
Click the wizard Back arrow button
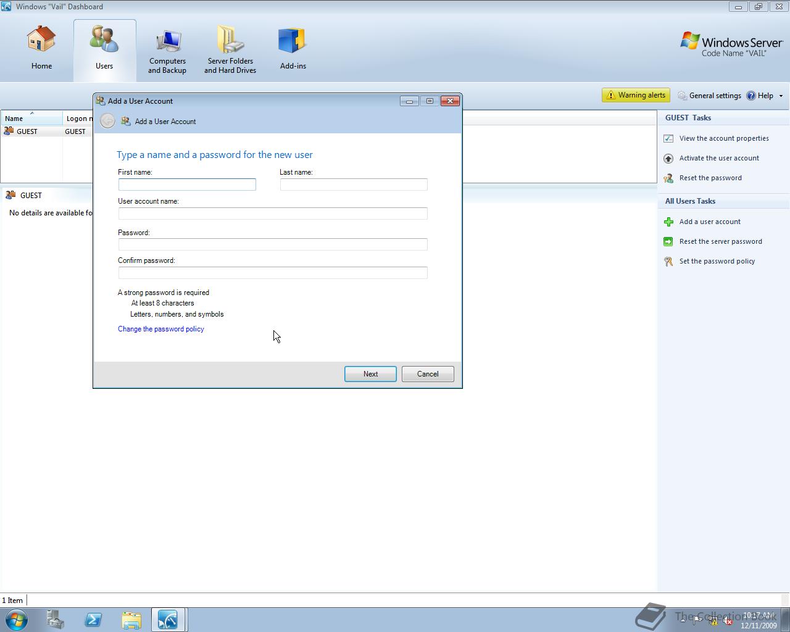(x=107, y=121)
